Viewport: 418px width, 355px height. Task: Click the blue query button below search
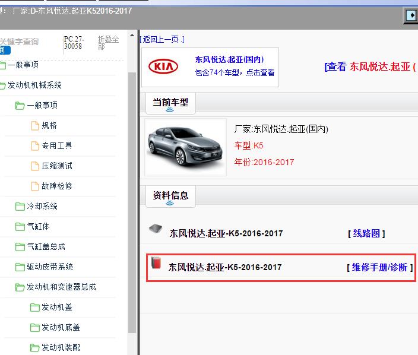(x=5, y=50)
